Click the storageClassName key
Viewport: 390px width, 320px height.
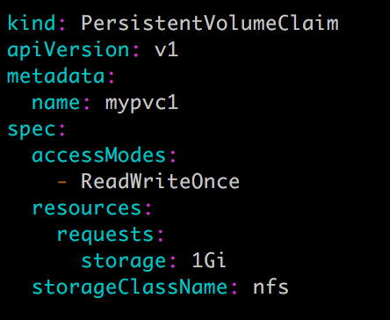click(130, 287)
